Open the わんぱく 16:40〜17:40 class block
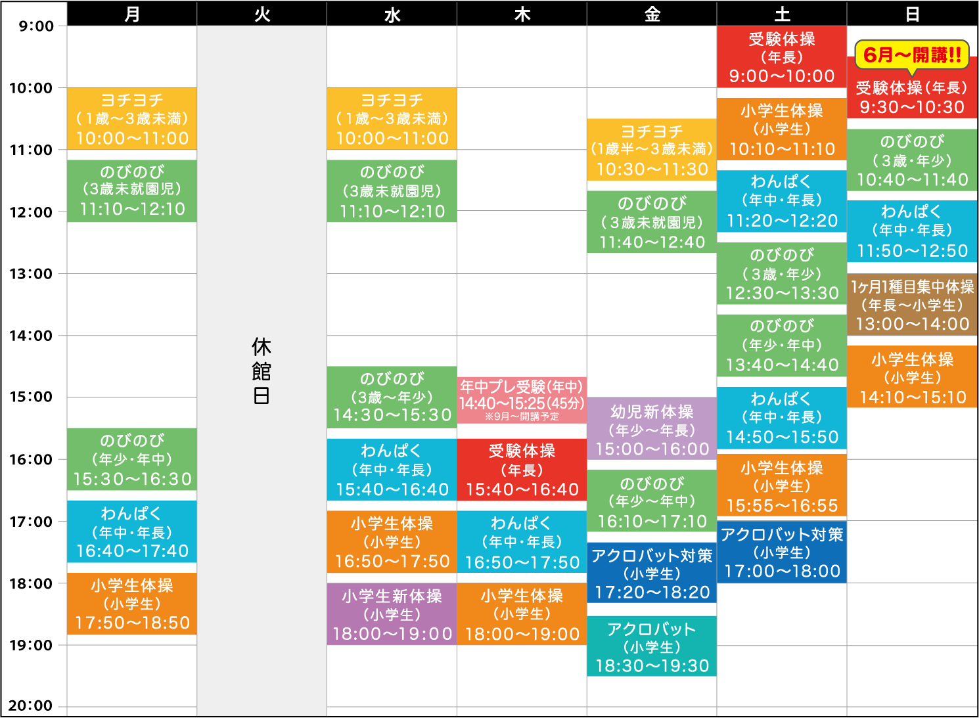 click(x=132, y=532)
